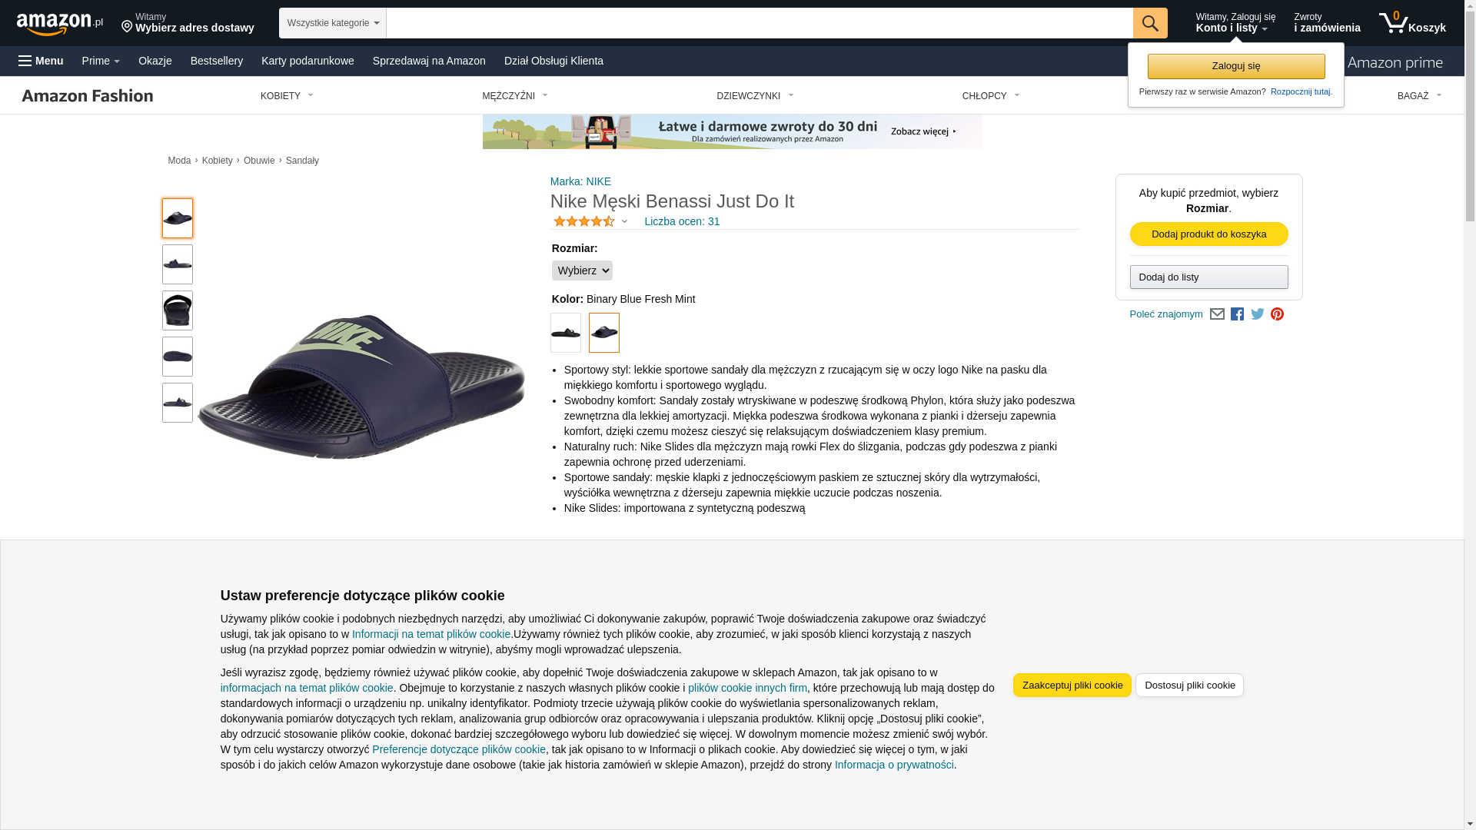
Task: Open the KOBIETY fashion menu
Action: (287, 96)
